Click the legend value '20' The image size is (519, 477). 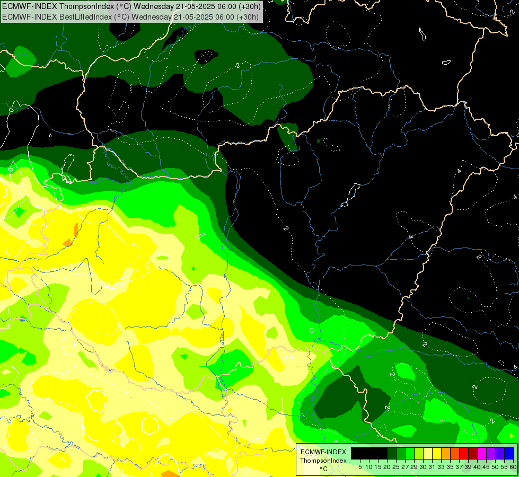(387, 467)
